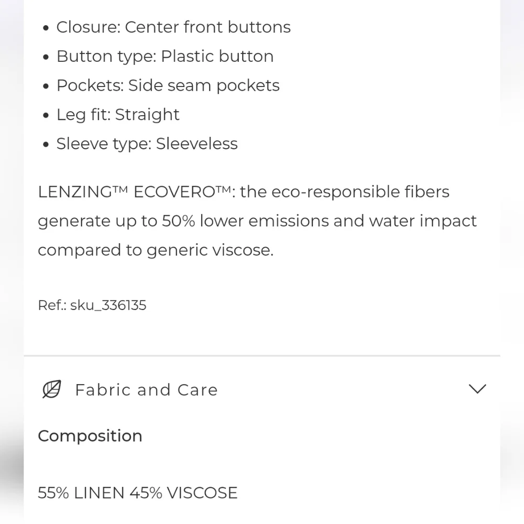Screen dimensions: 524x524
Task: Click the bullet dot before Closure
Action: point(46,28)
